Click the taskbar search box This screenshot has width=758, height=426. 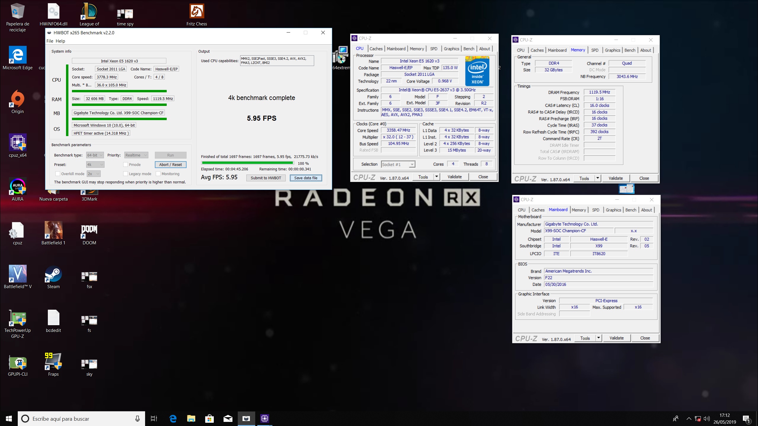(x=81, y=419)
